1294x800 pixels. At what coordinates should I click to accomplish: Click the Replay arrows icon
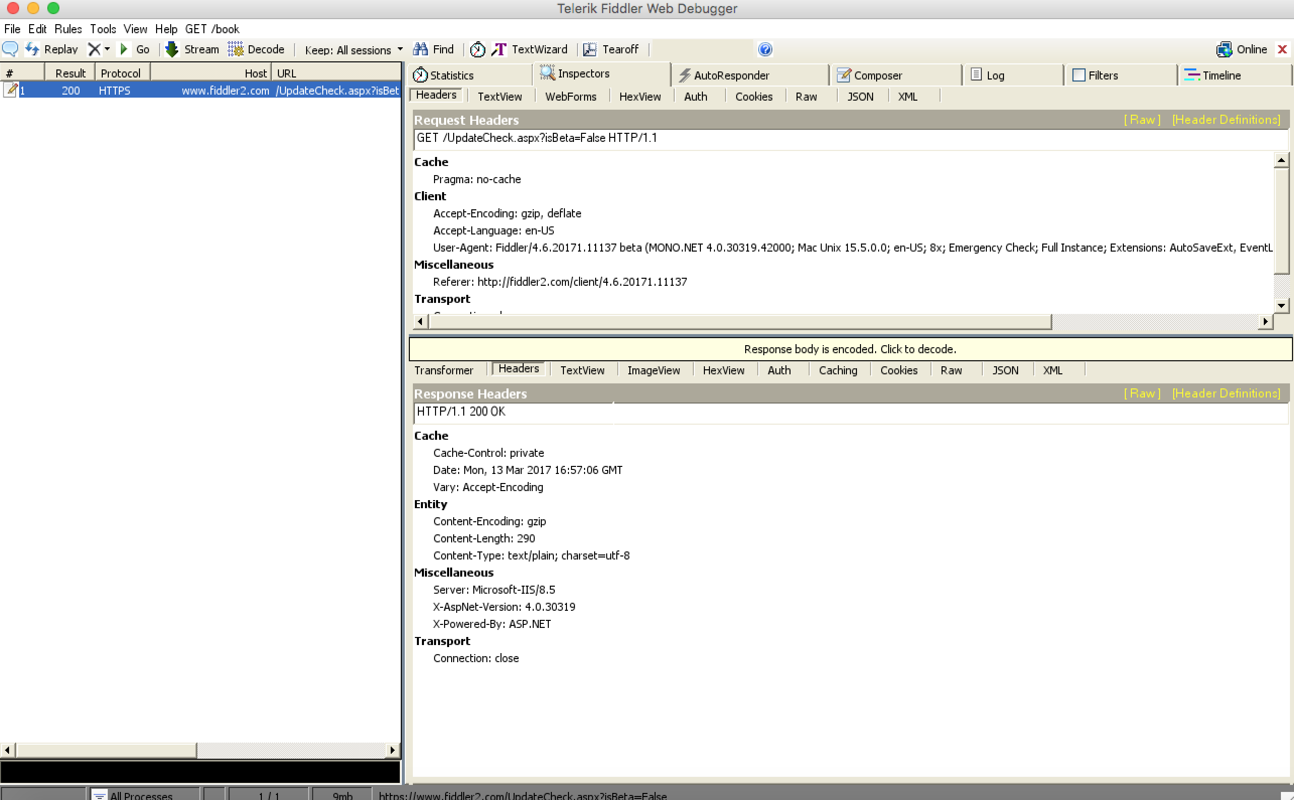[x=32, y=49]
